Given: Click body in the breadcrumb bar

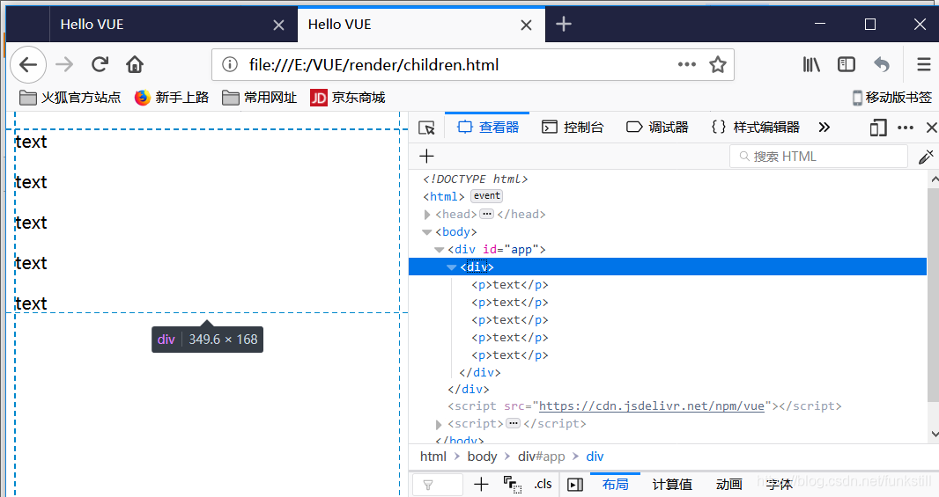Looking at the screenshot, I should click(x=482, y=457).
